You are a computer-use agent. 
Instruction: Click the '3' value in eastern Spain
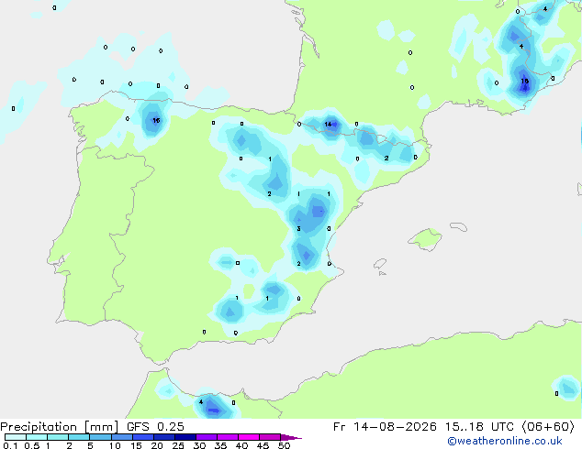(298, 228)
